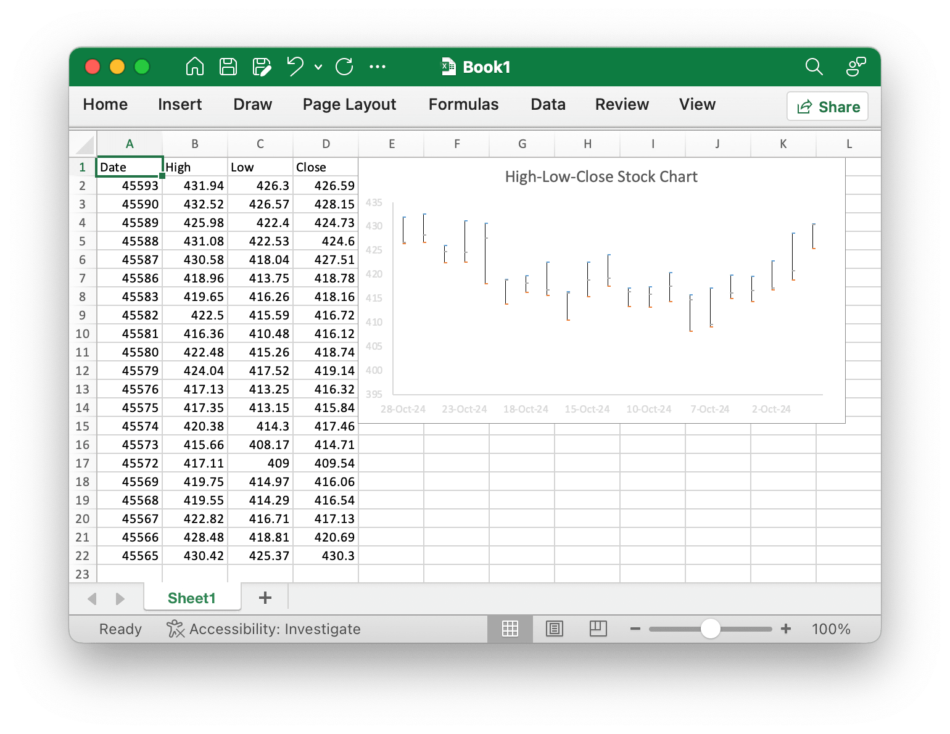Go to the Page Layout tab
The height and width of the screenshot is (734, 950).
(349, 104)
